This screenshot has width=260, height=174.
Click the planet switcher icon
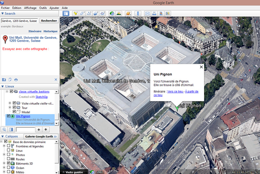pyautogui.click(x=128, y=13)
